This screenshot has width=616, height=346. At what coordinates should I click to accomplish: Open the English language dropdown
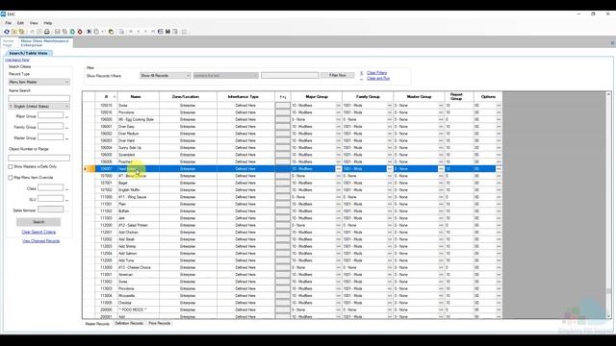(38, 107)
